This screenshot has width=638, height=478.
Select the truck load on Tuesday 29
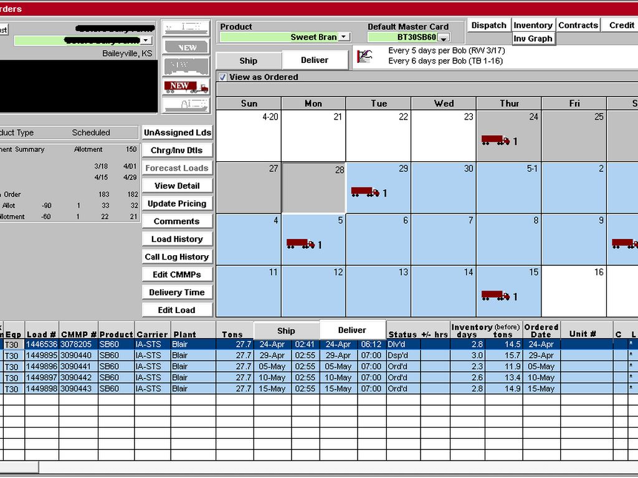coord(365,193)
